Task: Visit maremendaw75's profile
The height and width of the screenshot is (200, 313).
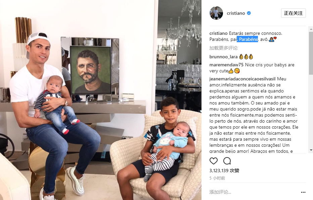Action: tap(226, 65)
